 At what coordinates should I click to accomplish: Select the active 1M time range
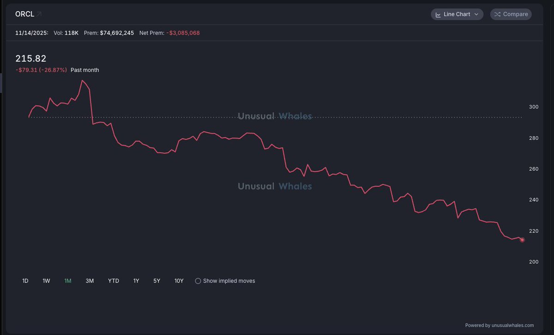68,281
